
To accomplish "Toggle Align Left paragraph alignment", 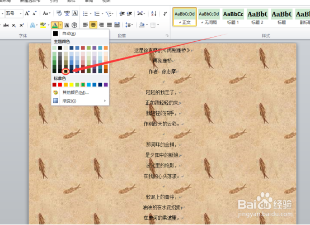I will (x=86, y=25).
